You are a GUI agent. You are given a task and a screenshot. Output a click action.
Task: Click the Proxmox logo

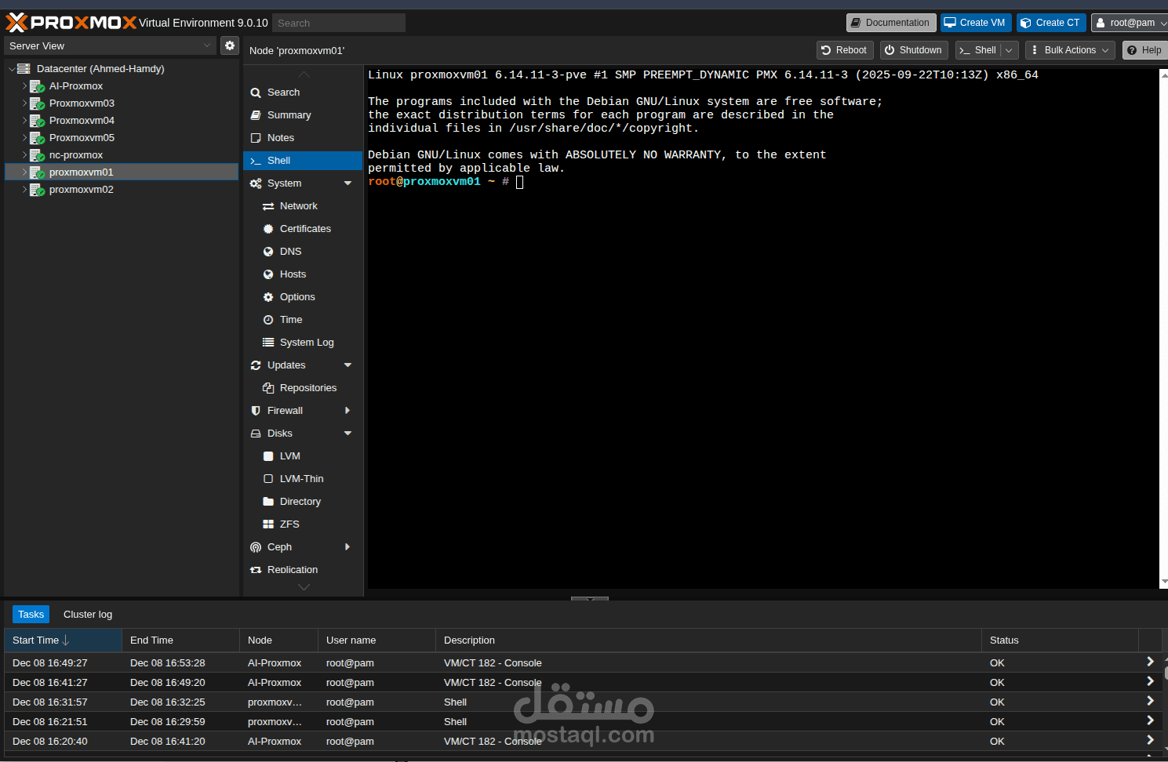click(x=71, y=23)
